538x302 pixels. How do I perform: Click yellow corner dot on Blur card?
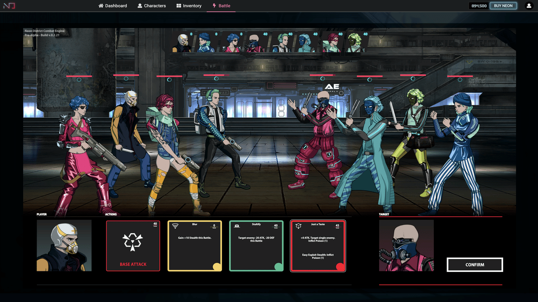click(217, 267)
